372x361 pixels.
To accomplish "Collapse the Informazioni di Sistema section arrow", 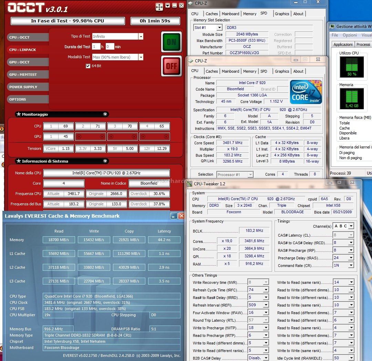I will [x=105, y=161].
